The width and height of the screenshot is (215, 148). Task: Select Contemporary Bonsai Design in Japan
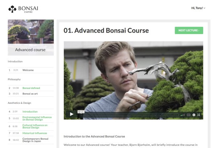tap(31, 140)
